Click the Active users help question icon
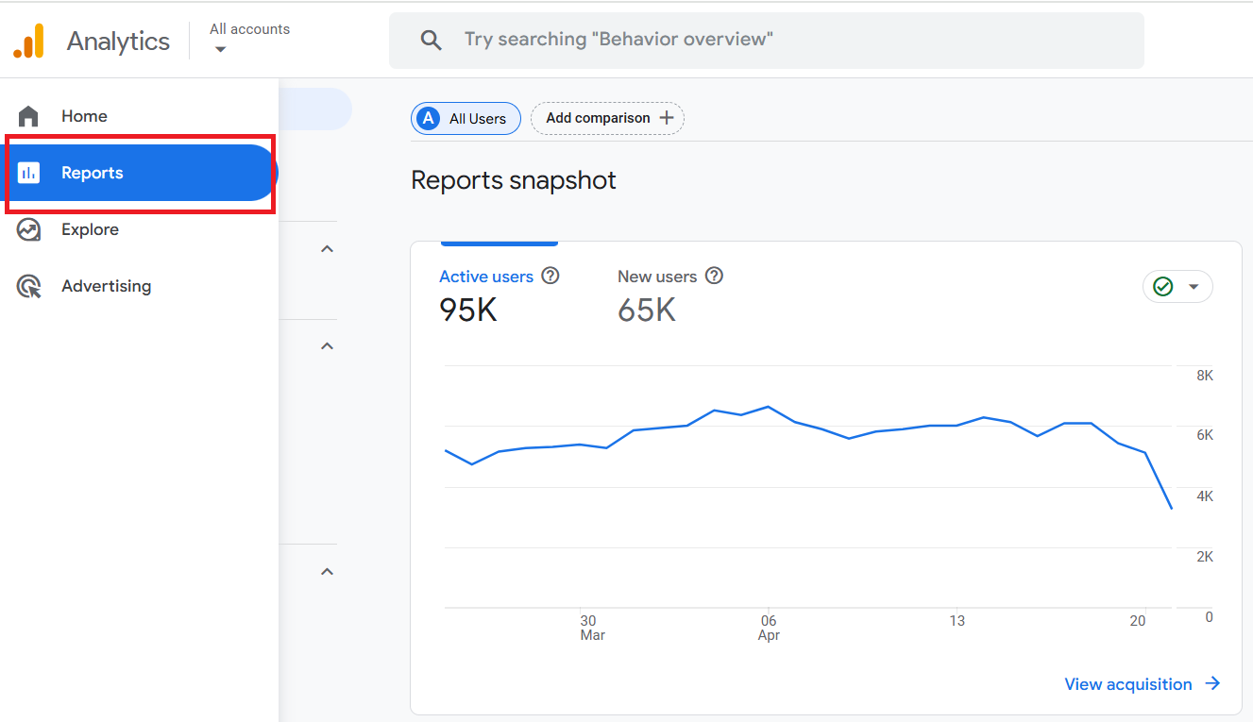Viewport: 1253px width, 722px height. tap(550, 276)
